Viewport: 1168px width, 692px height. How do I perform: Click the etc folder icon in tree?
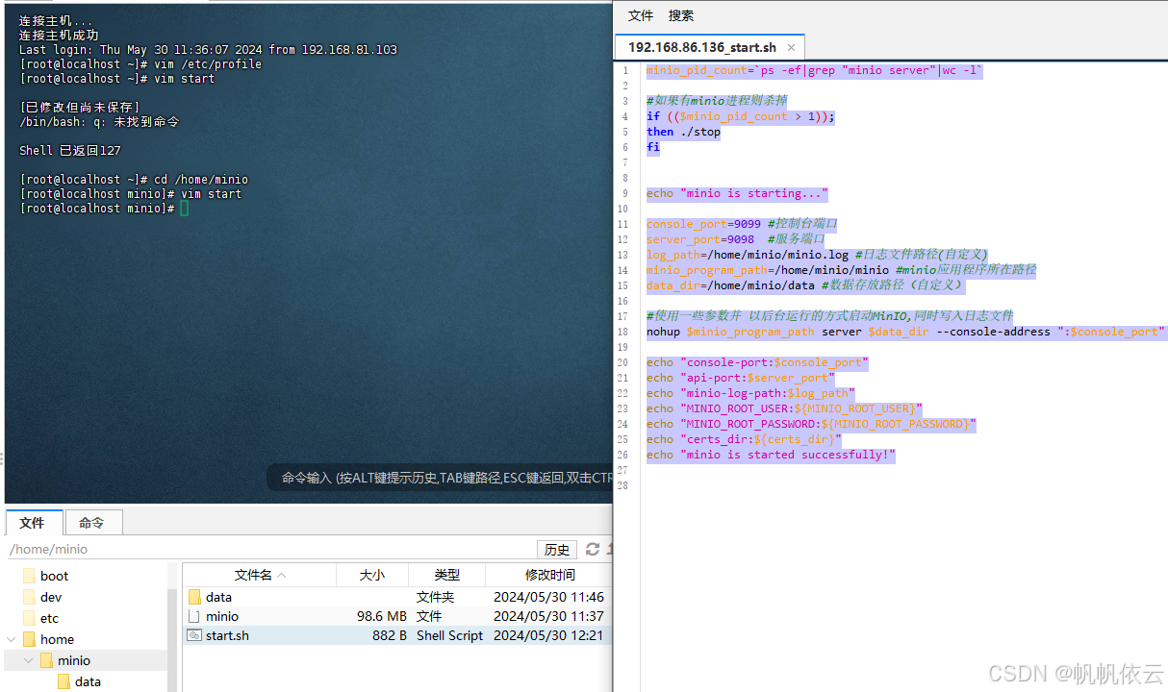pos(29,618)
